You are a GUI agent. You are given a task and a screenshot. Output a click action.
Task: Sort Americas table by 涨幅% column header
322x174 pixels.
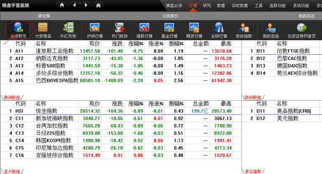135,43
